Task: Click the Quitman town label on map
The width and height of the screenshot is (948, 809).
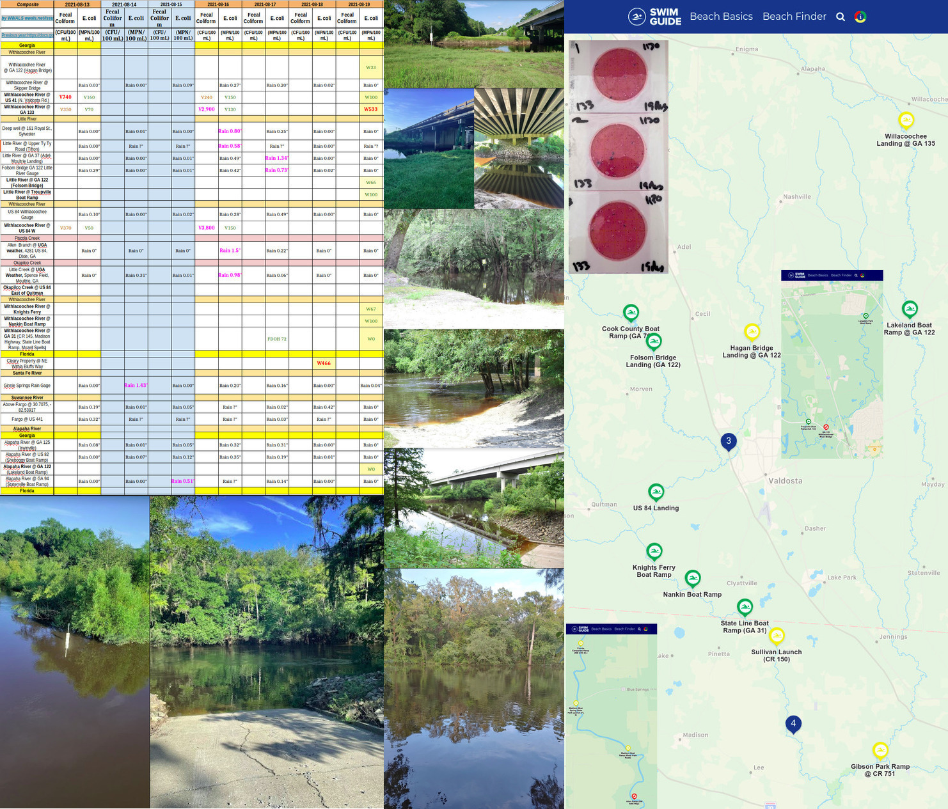Action: pyautogui.click(x=604, y=505)
